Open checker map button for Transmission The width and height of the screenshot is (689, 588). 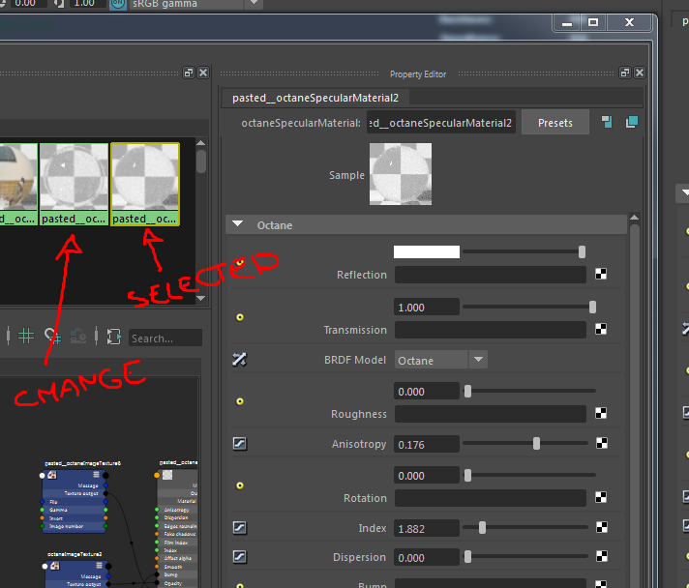pyautogui.click(x=601, y=329)
